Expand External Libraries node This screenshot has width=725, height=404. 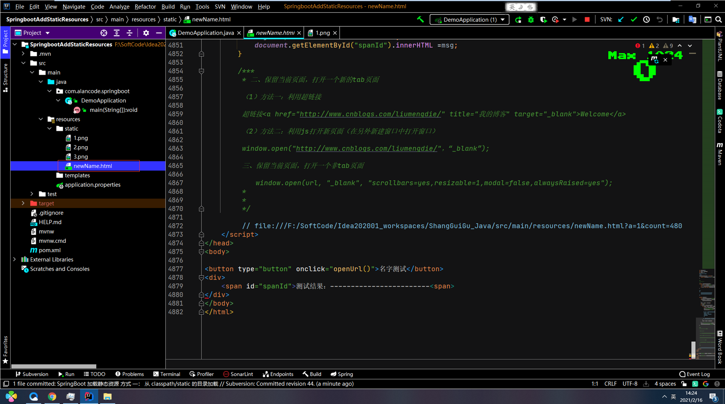tap(15, 259)
